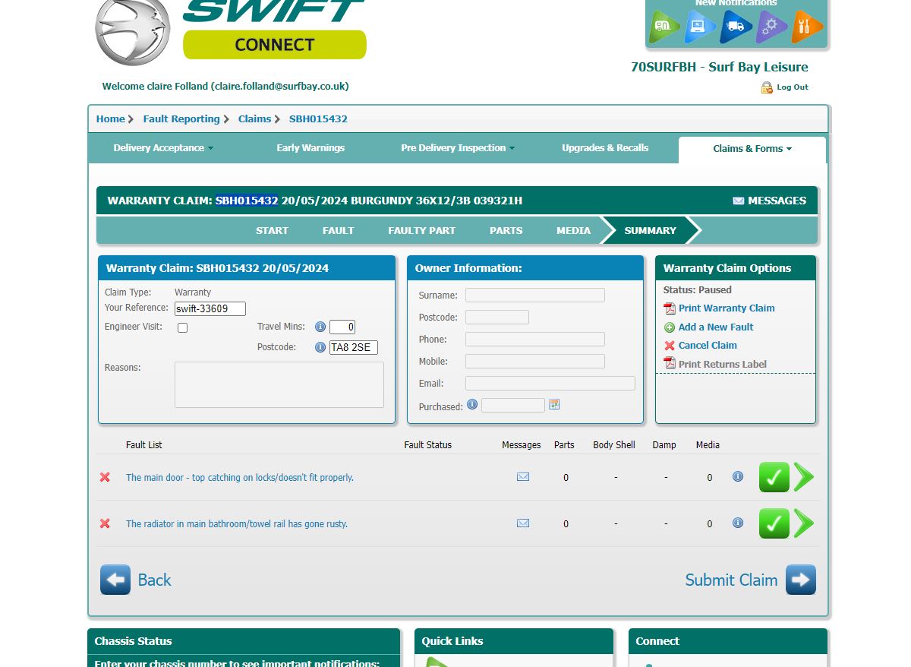Open the Upgrades & Recalls tab

(605, 148)
